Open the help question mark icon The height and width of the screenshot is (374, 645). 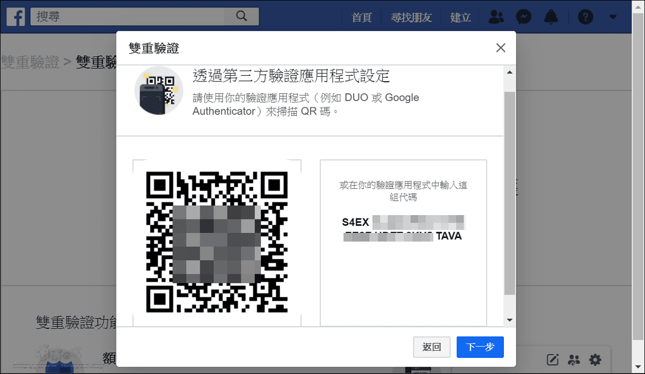pos(585,17)
